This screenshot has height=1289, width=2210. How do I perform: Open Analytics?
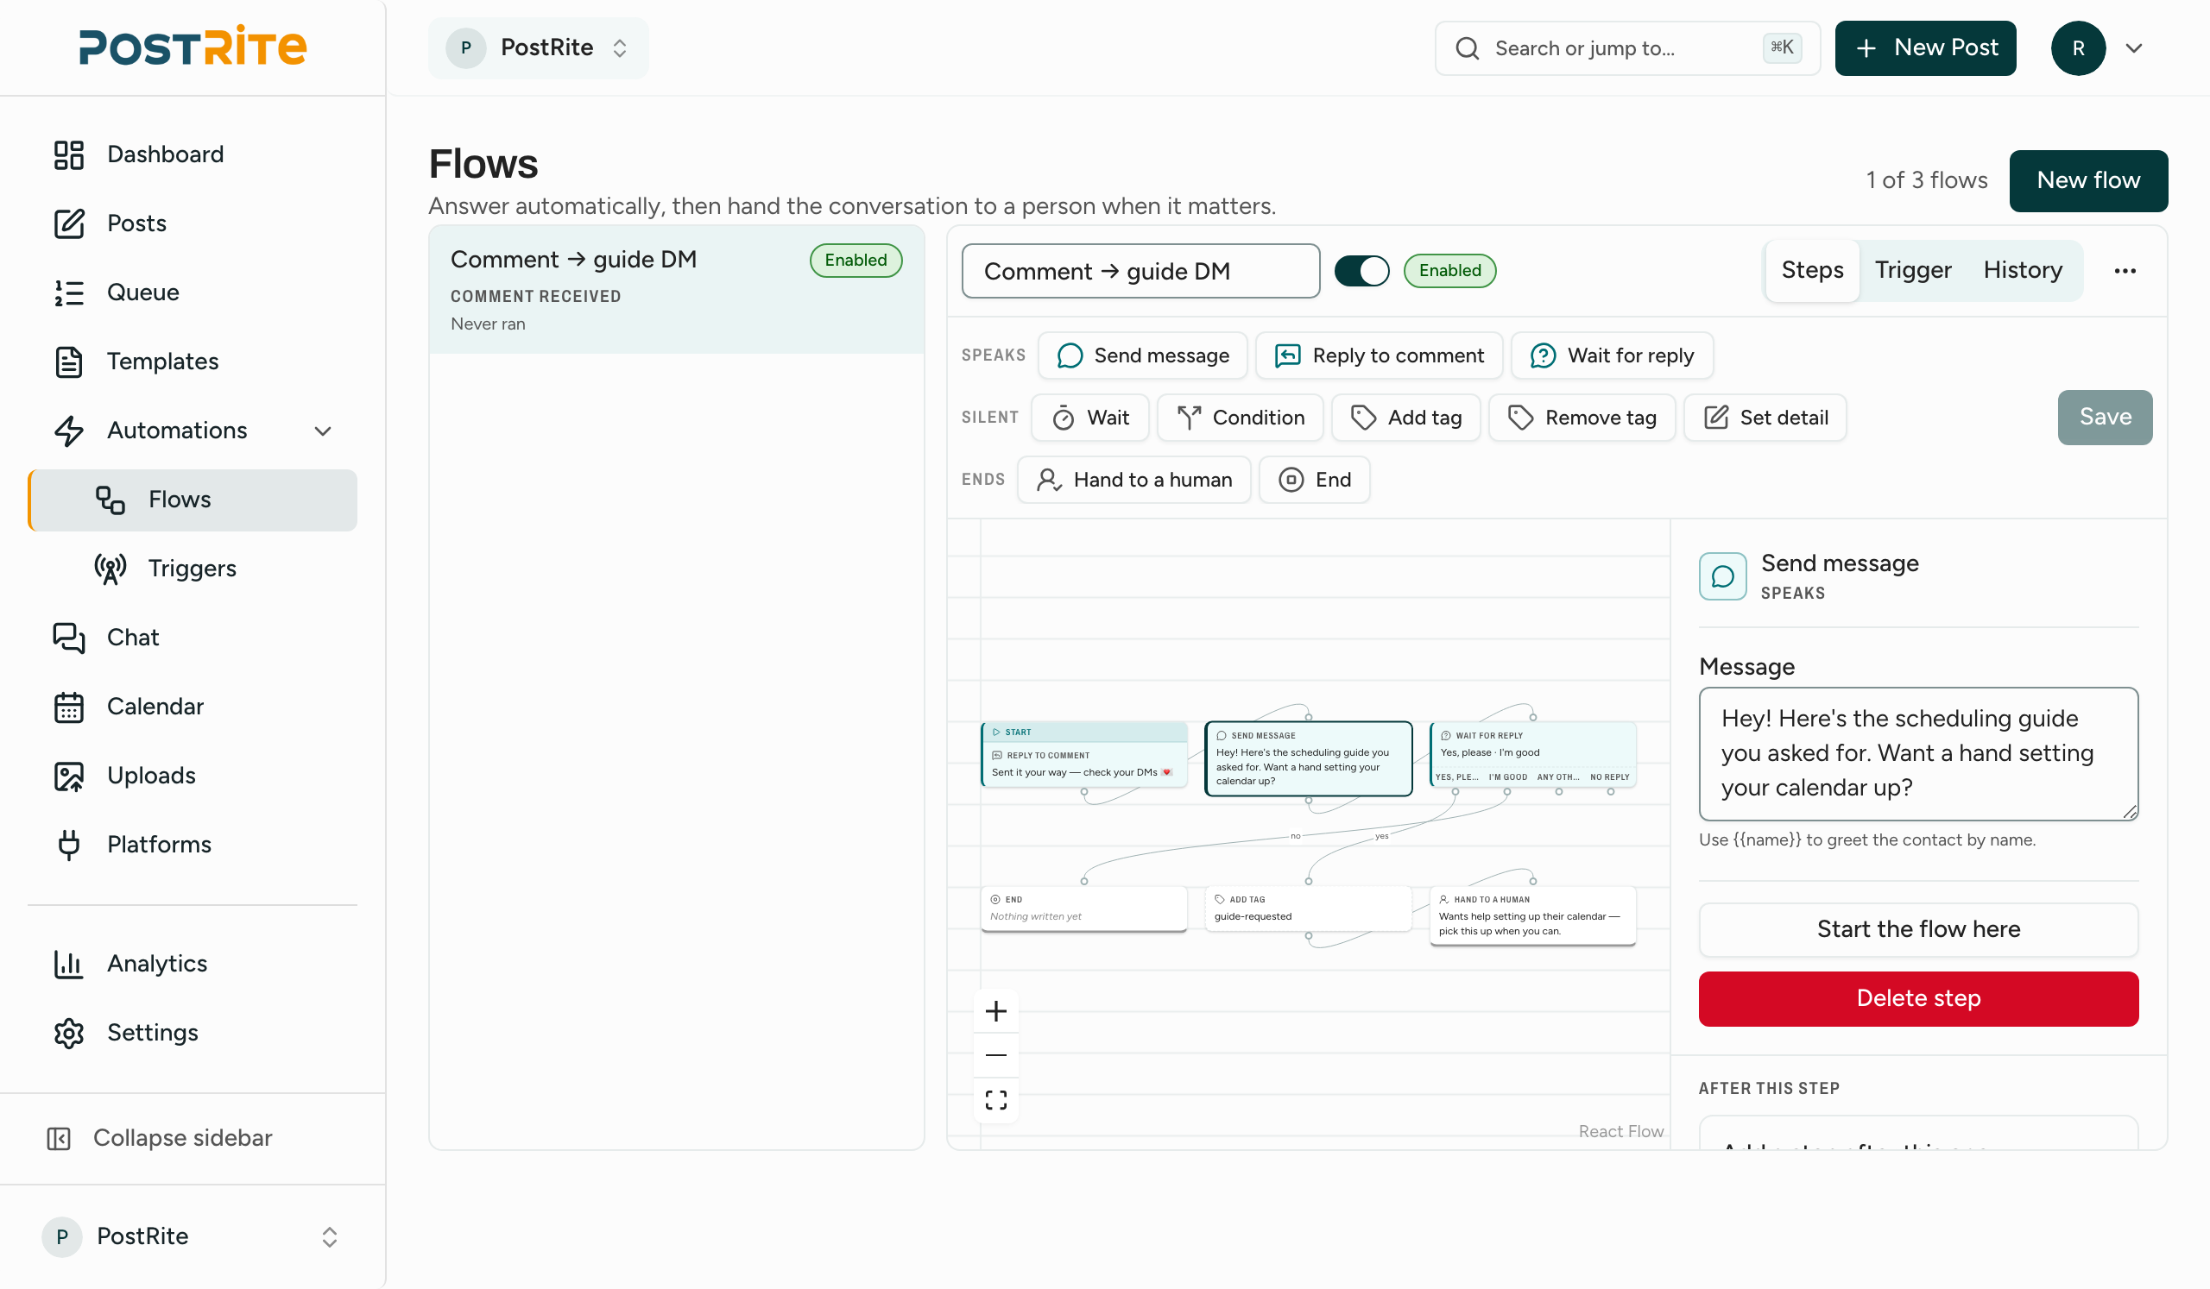[192, 964]
